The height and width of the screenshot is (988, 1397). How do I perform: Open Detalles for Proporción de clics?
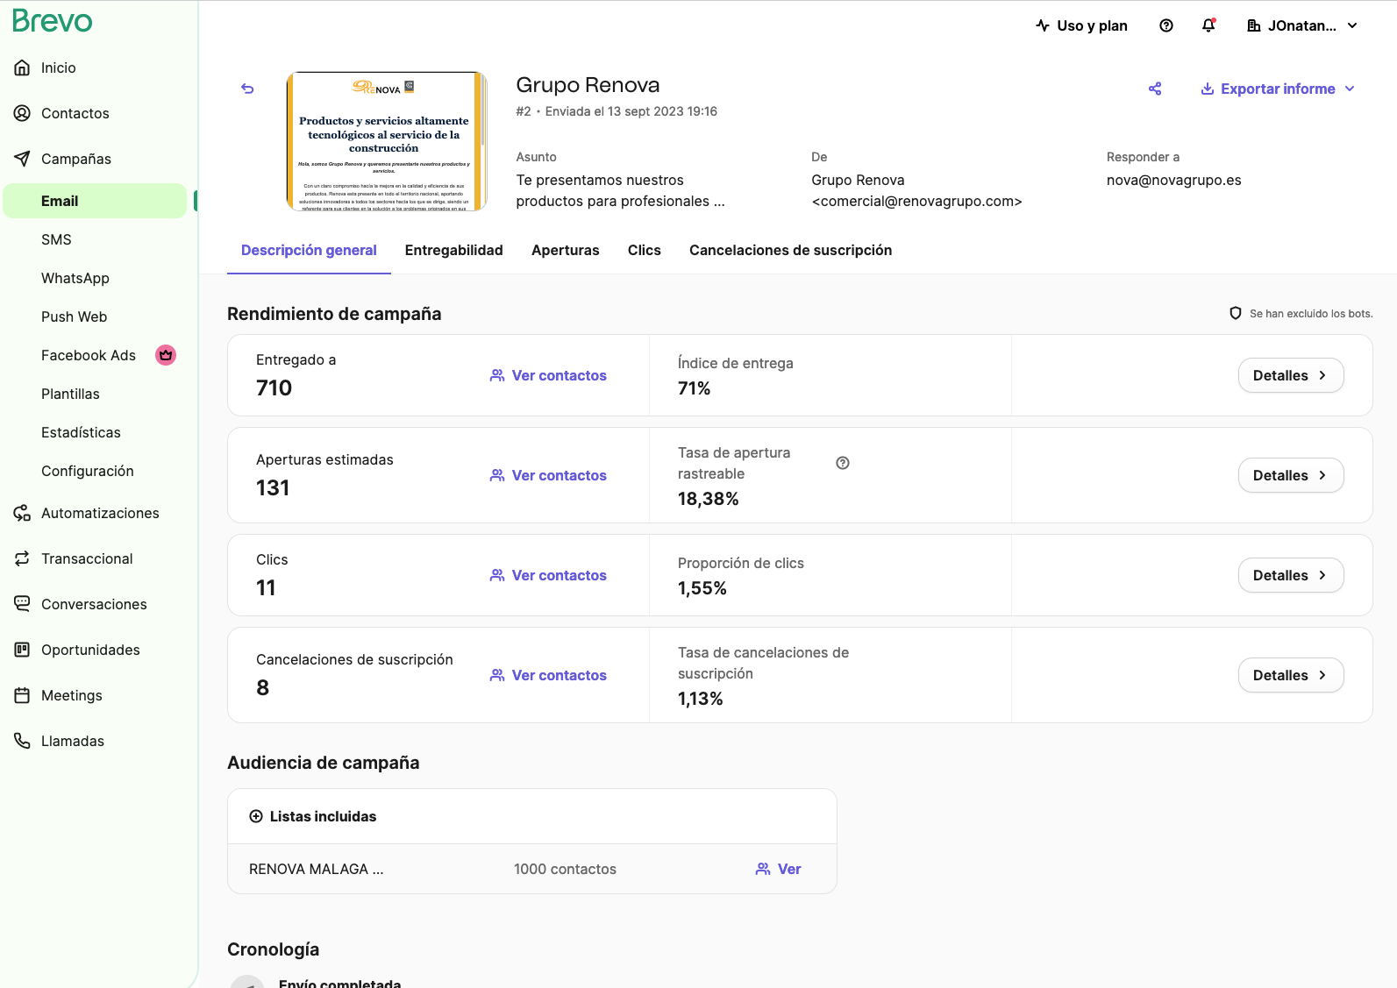pyautogui.click(x=1291, y=575)
